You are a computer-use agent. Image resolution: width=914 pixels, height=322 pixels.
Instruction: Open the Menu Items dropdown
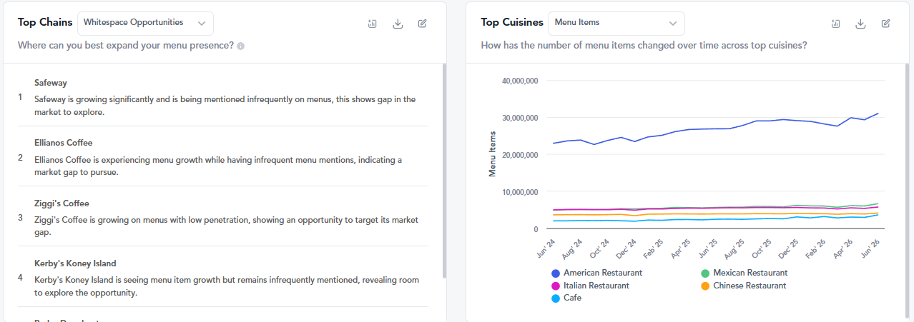(616, 23)
